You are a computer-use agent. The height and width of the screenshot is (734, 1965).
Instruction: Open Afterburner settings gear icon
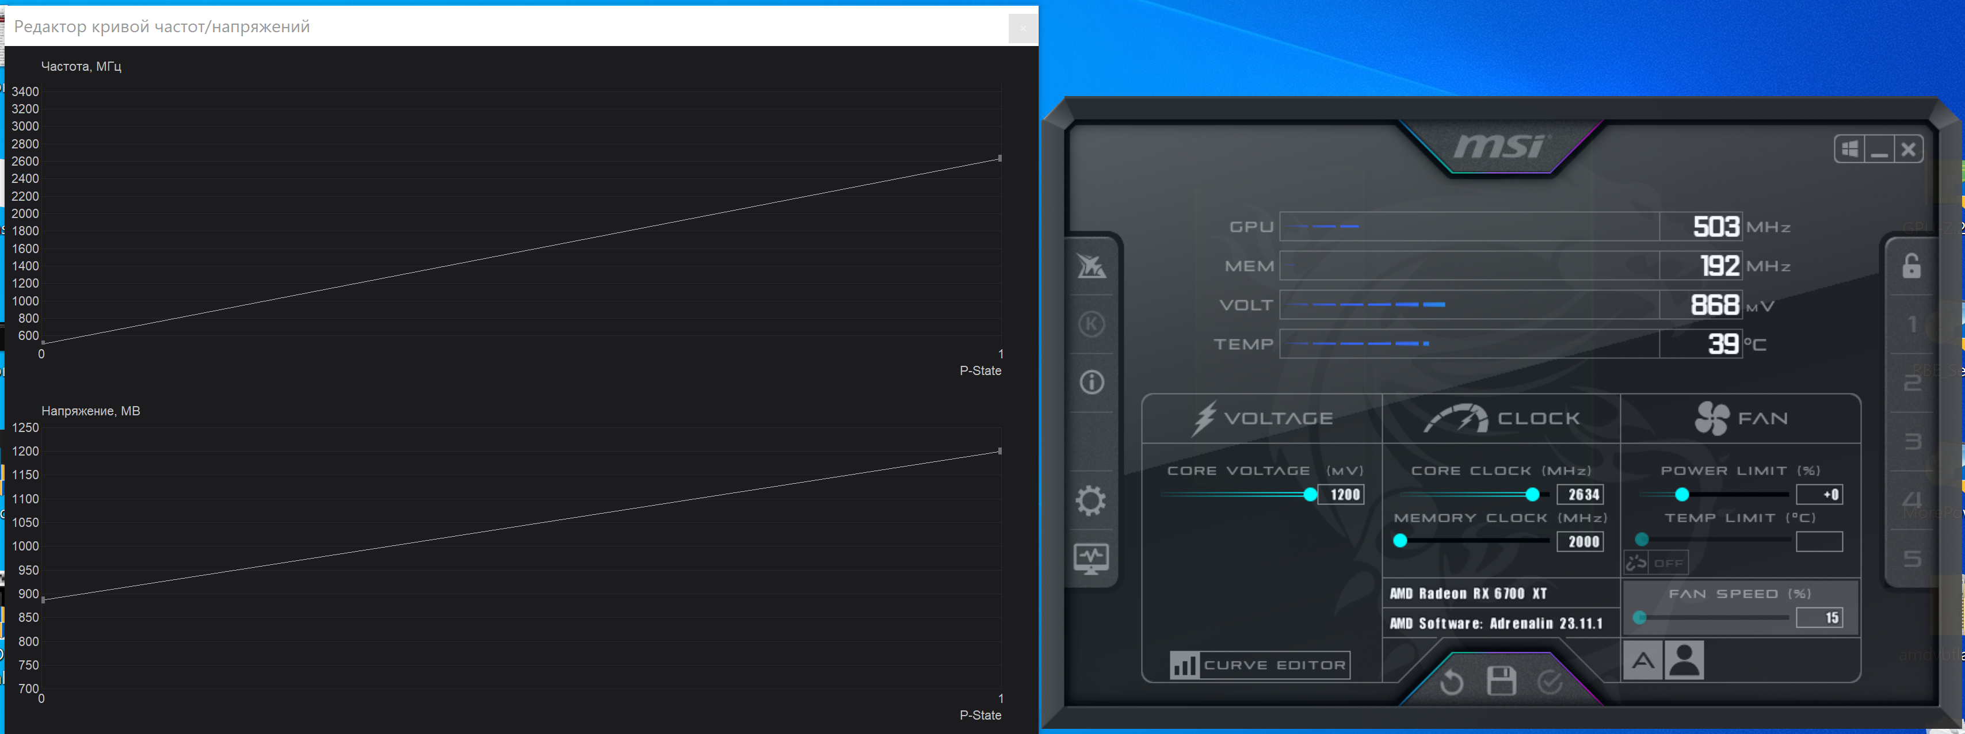pyautogui.click(x=1091, y=501)
